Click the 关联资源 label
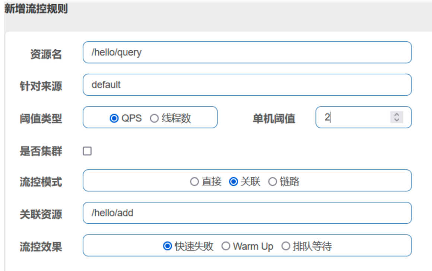The width and height of the screenshot is (432, 271). pos(41,214)
